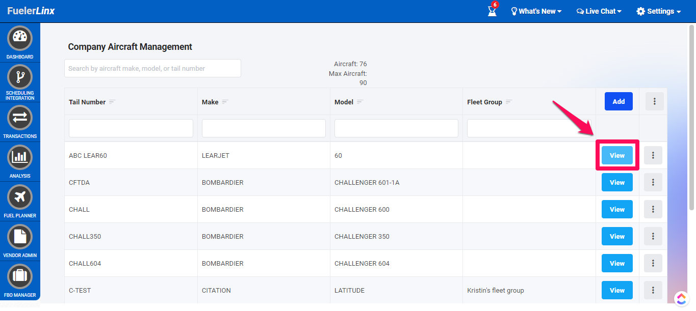Click the hourglass notifications icon
The width and height of the screenshot is (696, 311).
492,10
